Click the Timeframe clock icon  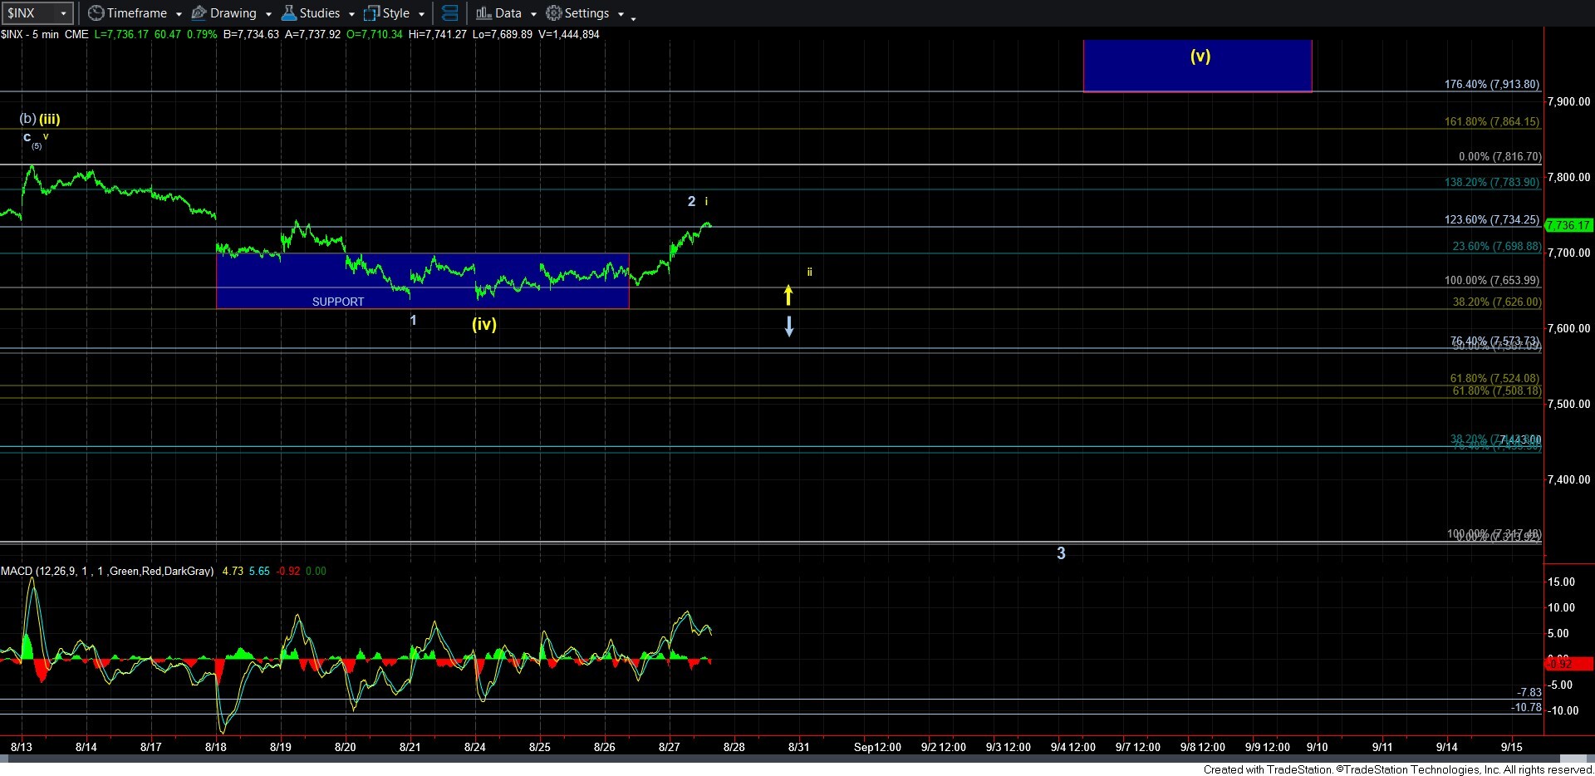click(96, 13)
